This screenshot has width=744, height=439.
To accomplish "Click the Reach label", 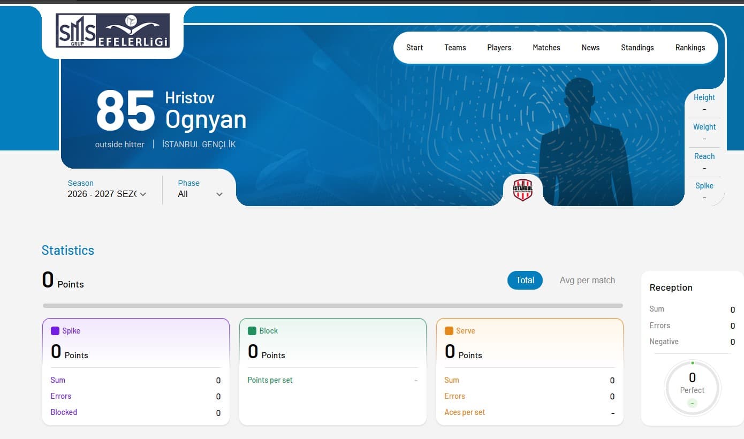I will point(704,156).
